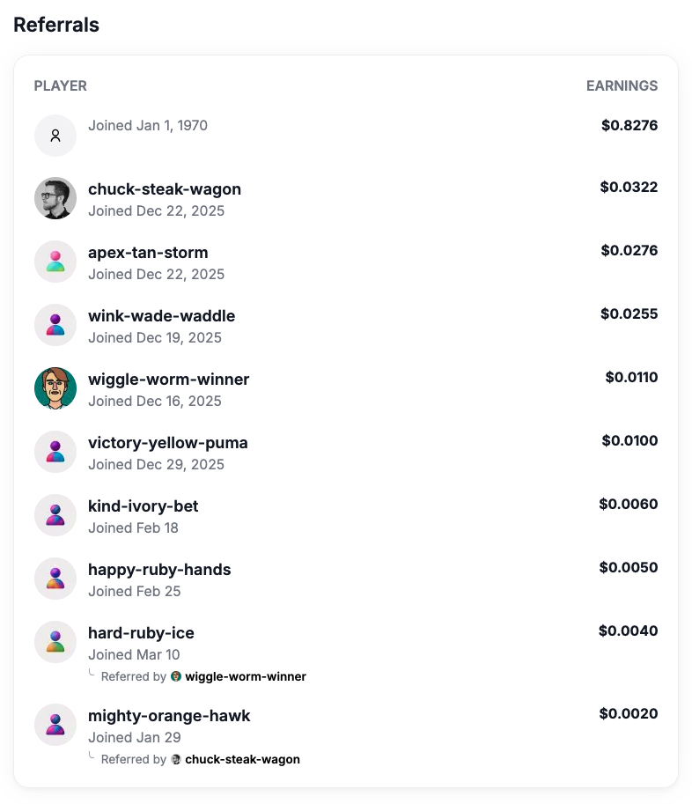Click the PLAYER column header
This screenshot has height=804, width=692.
60,85
